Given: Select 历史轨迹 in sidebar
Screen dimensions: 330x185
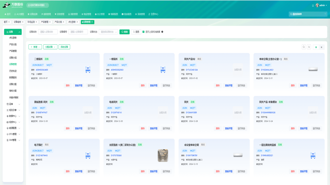Looking at the screenshot, I should pyautogui.click(x=13, y=71).
